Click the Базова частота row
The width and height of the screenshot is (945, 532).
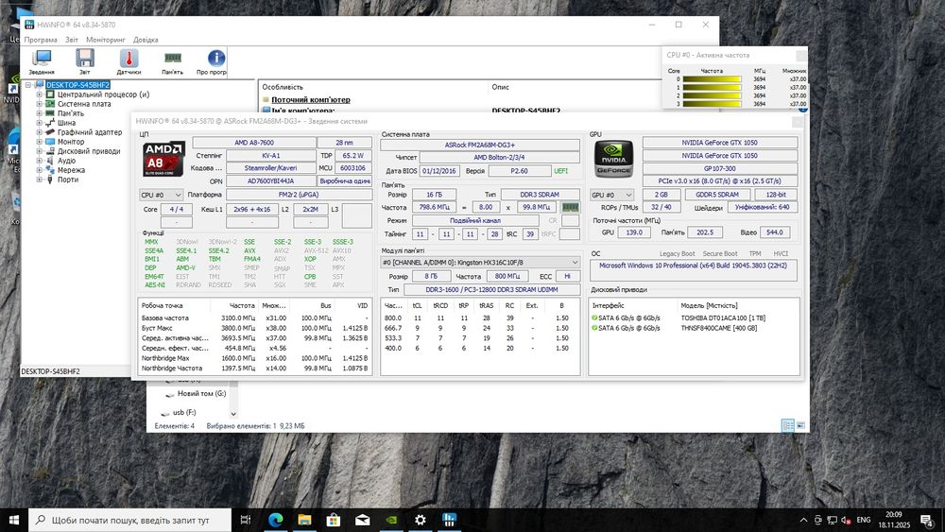[255, 318]
